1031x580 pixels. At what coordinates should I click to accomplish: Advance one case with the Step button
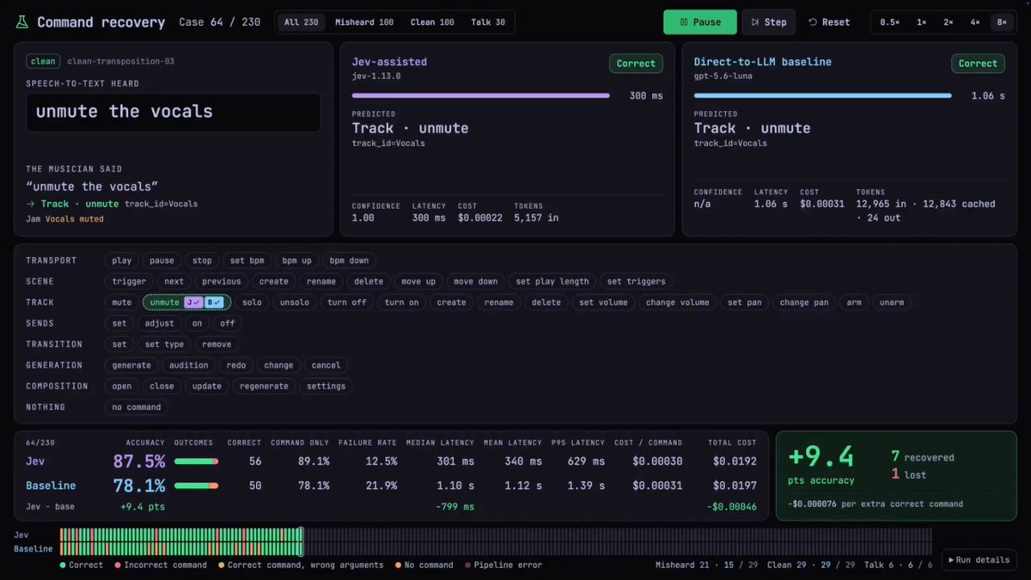pyautogui.click(x=769, y=22)
